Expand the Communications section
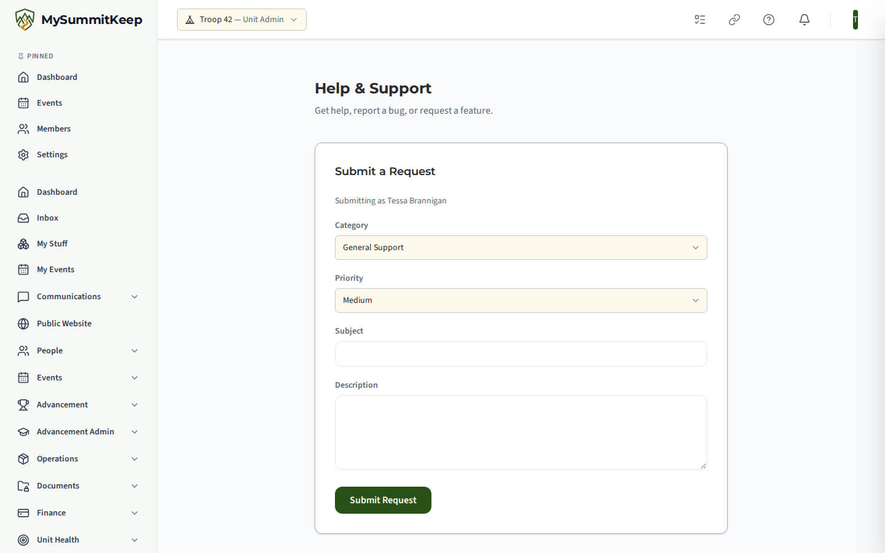885x553 pixels. coord(135,297)
